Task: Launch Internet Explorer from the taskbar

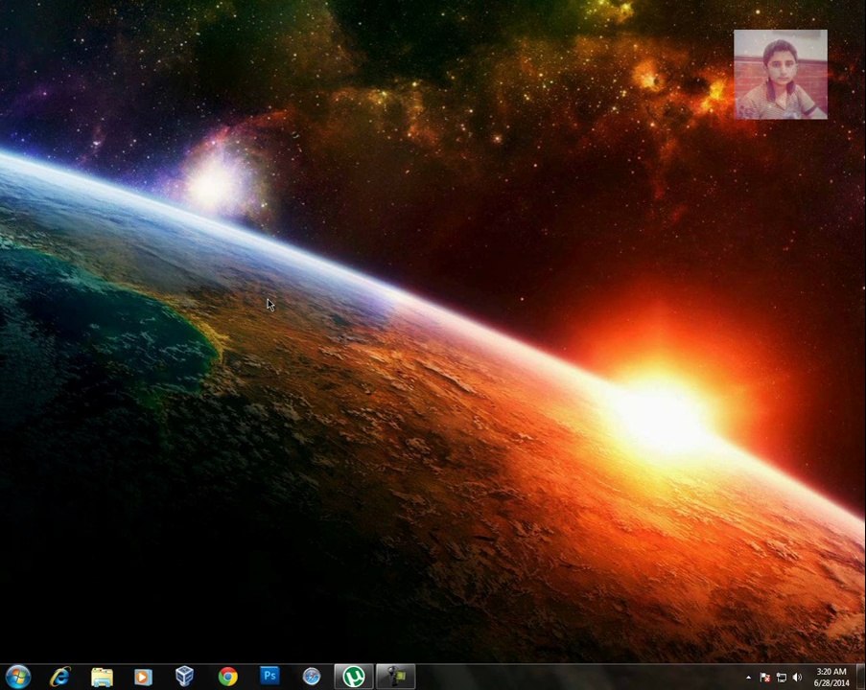Action: [x=59, y=677]
